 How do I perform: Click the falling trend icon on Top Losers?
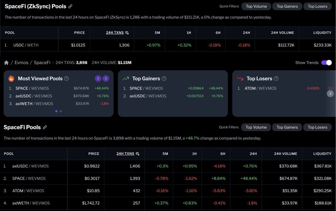pyautogui.click(x=240, y=78)
